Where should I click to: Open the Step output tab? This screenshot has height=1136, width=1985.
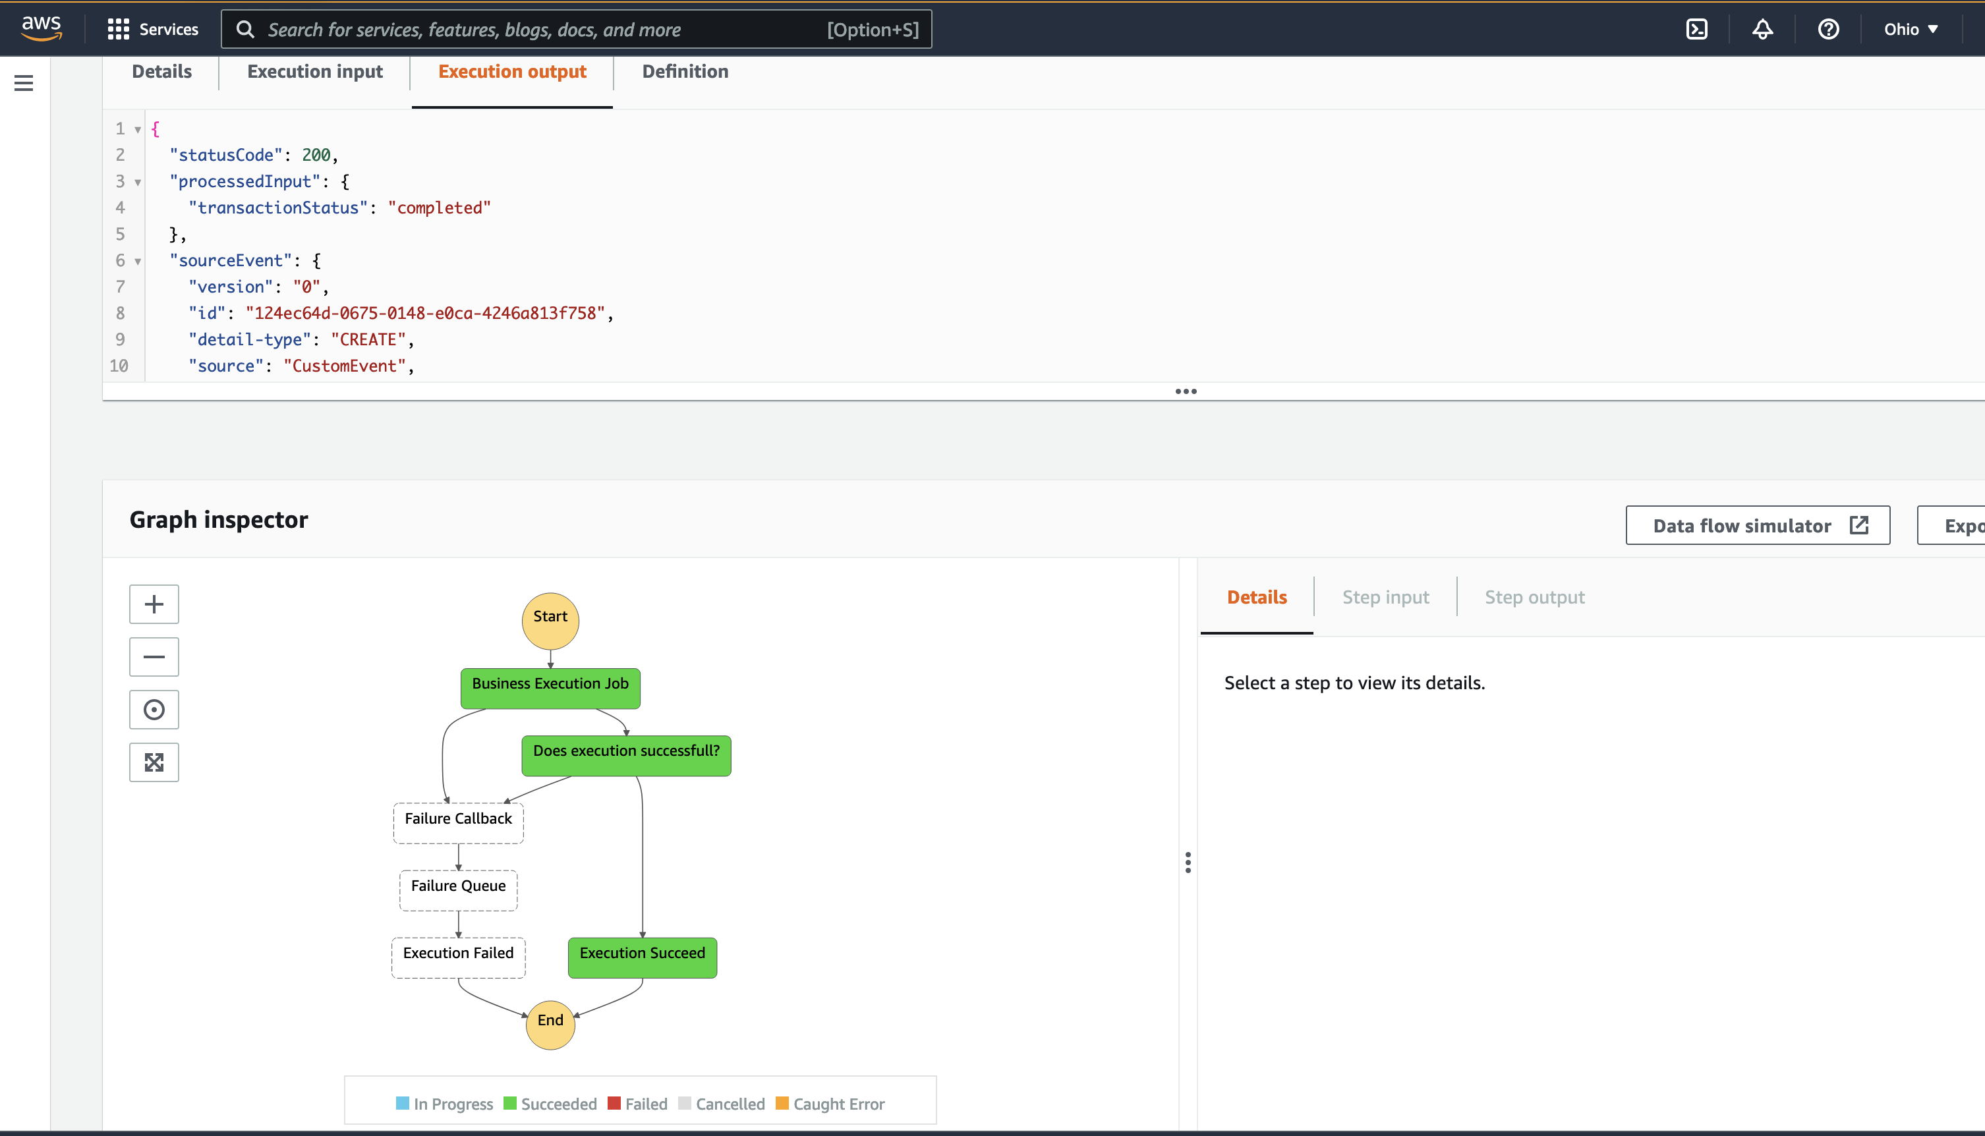tap(1535, 598)
